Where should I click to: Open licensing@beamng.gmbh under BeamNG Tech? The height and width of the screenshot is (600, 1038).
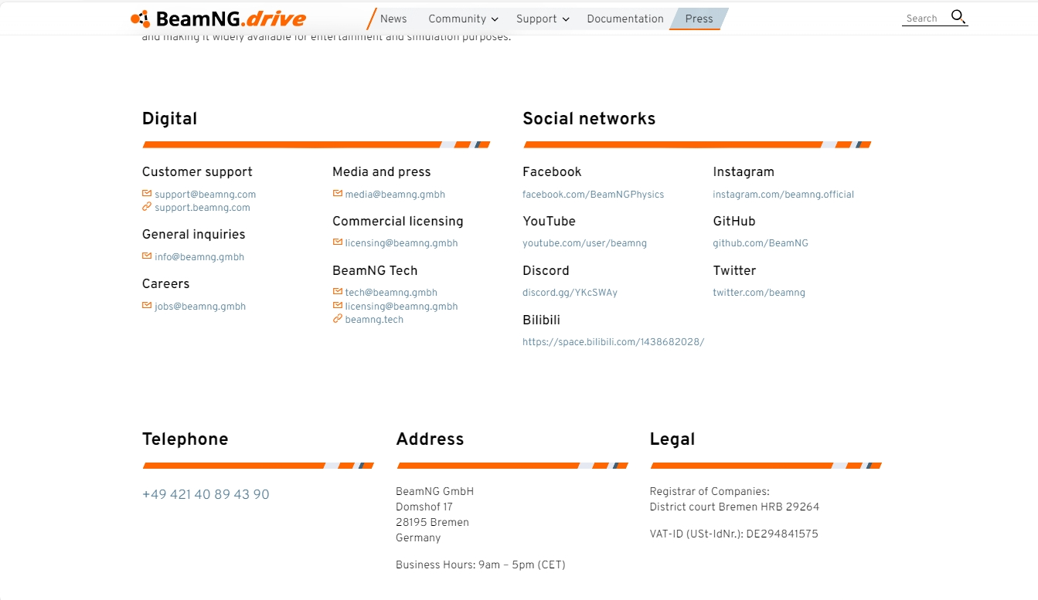tap(401, 307)
